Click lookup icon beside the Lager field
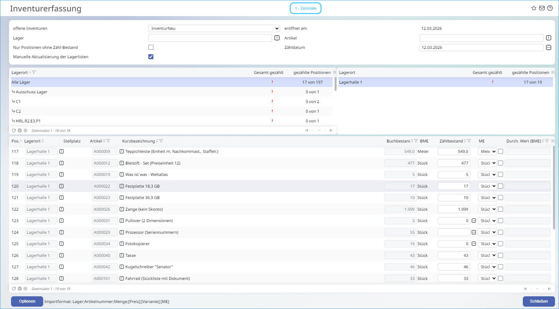This screenshot has width=559, height=309. pyautogui.click(x=277, y=38)
